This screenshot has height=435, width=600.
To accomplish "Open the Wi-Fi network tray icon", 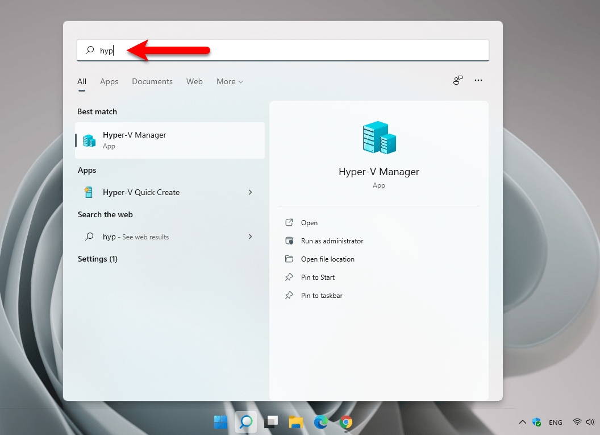I will pyautogui.click(x=577, y=422).
